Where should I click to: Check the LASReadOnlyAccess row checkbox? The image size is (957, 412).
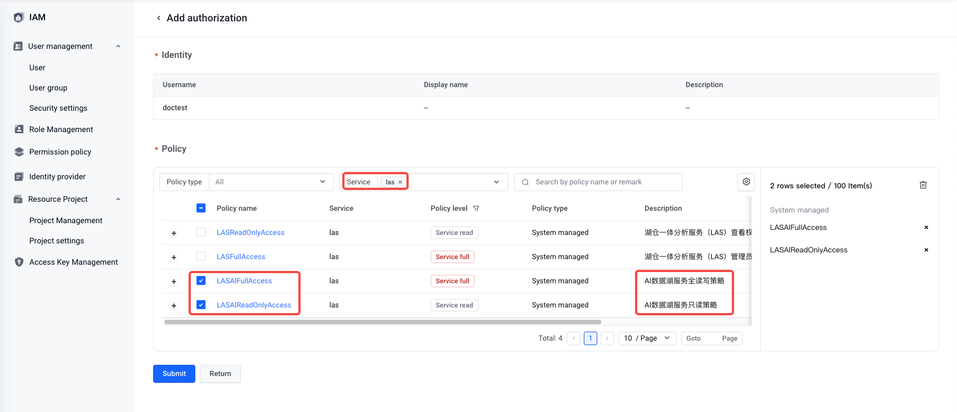coord(201,232)
